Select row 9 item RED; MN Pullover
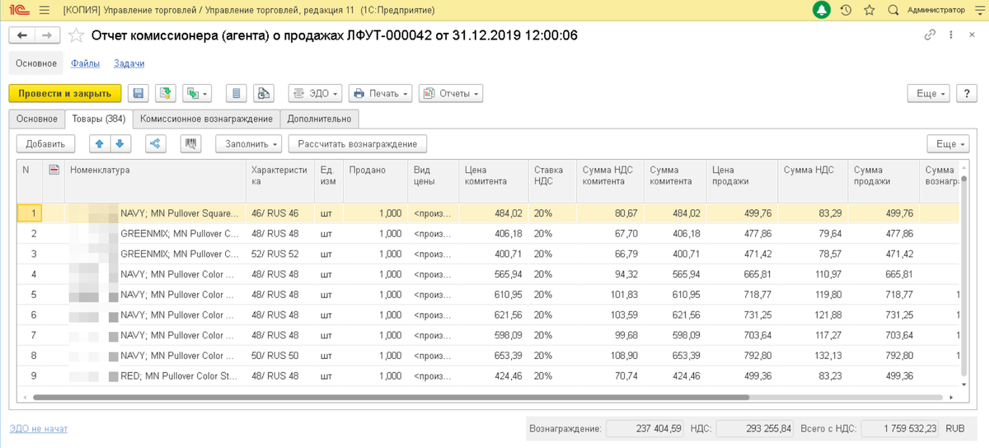Image resolution: width=989 pixels, height=448 pixels. pyautogui.click(x=155, y=376)
